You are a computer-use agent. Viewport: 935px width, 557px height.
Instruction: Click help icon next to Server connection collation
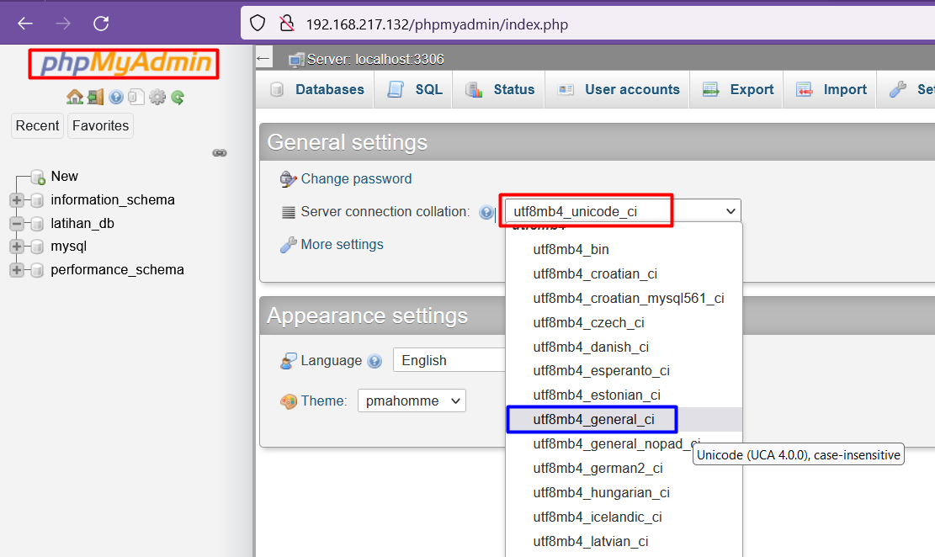click(486, 212)
